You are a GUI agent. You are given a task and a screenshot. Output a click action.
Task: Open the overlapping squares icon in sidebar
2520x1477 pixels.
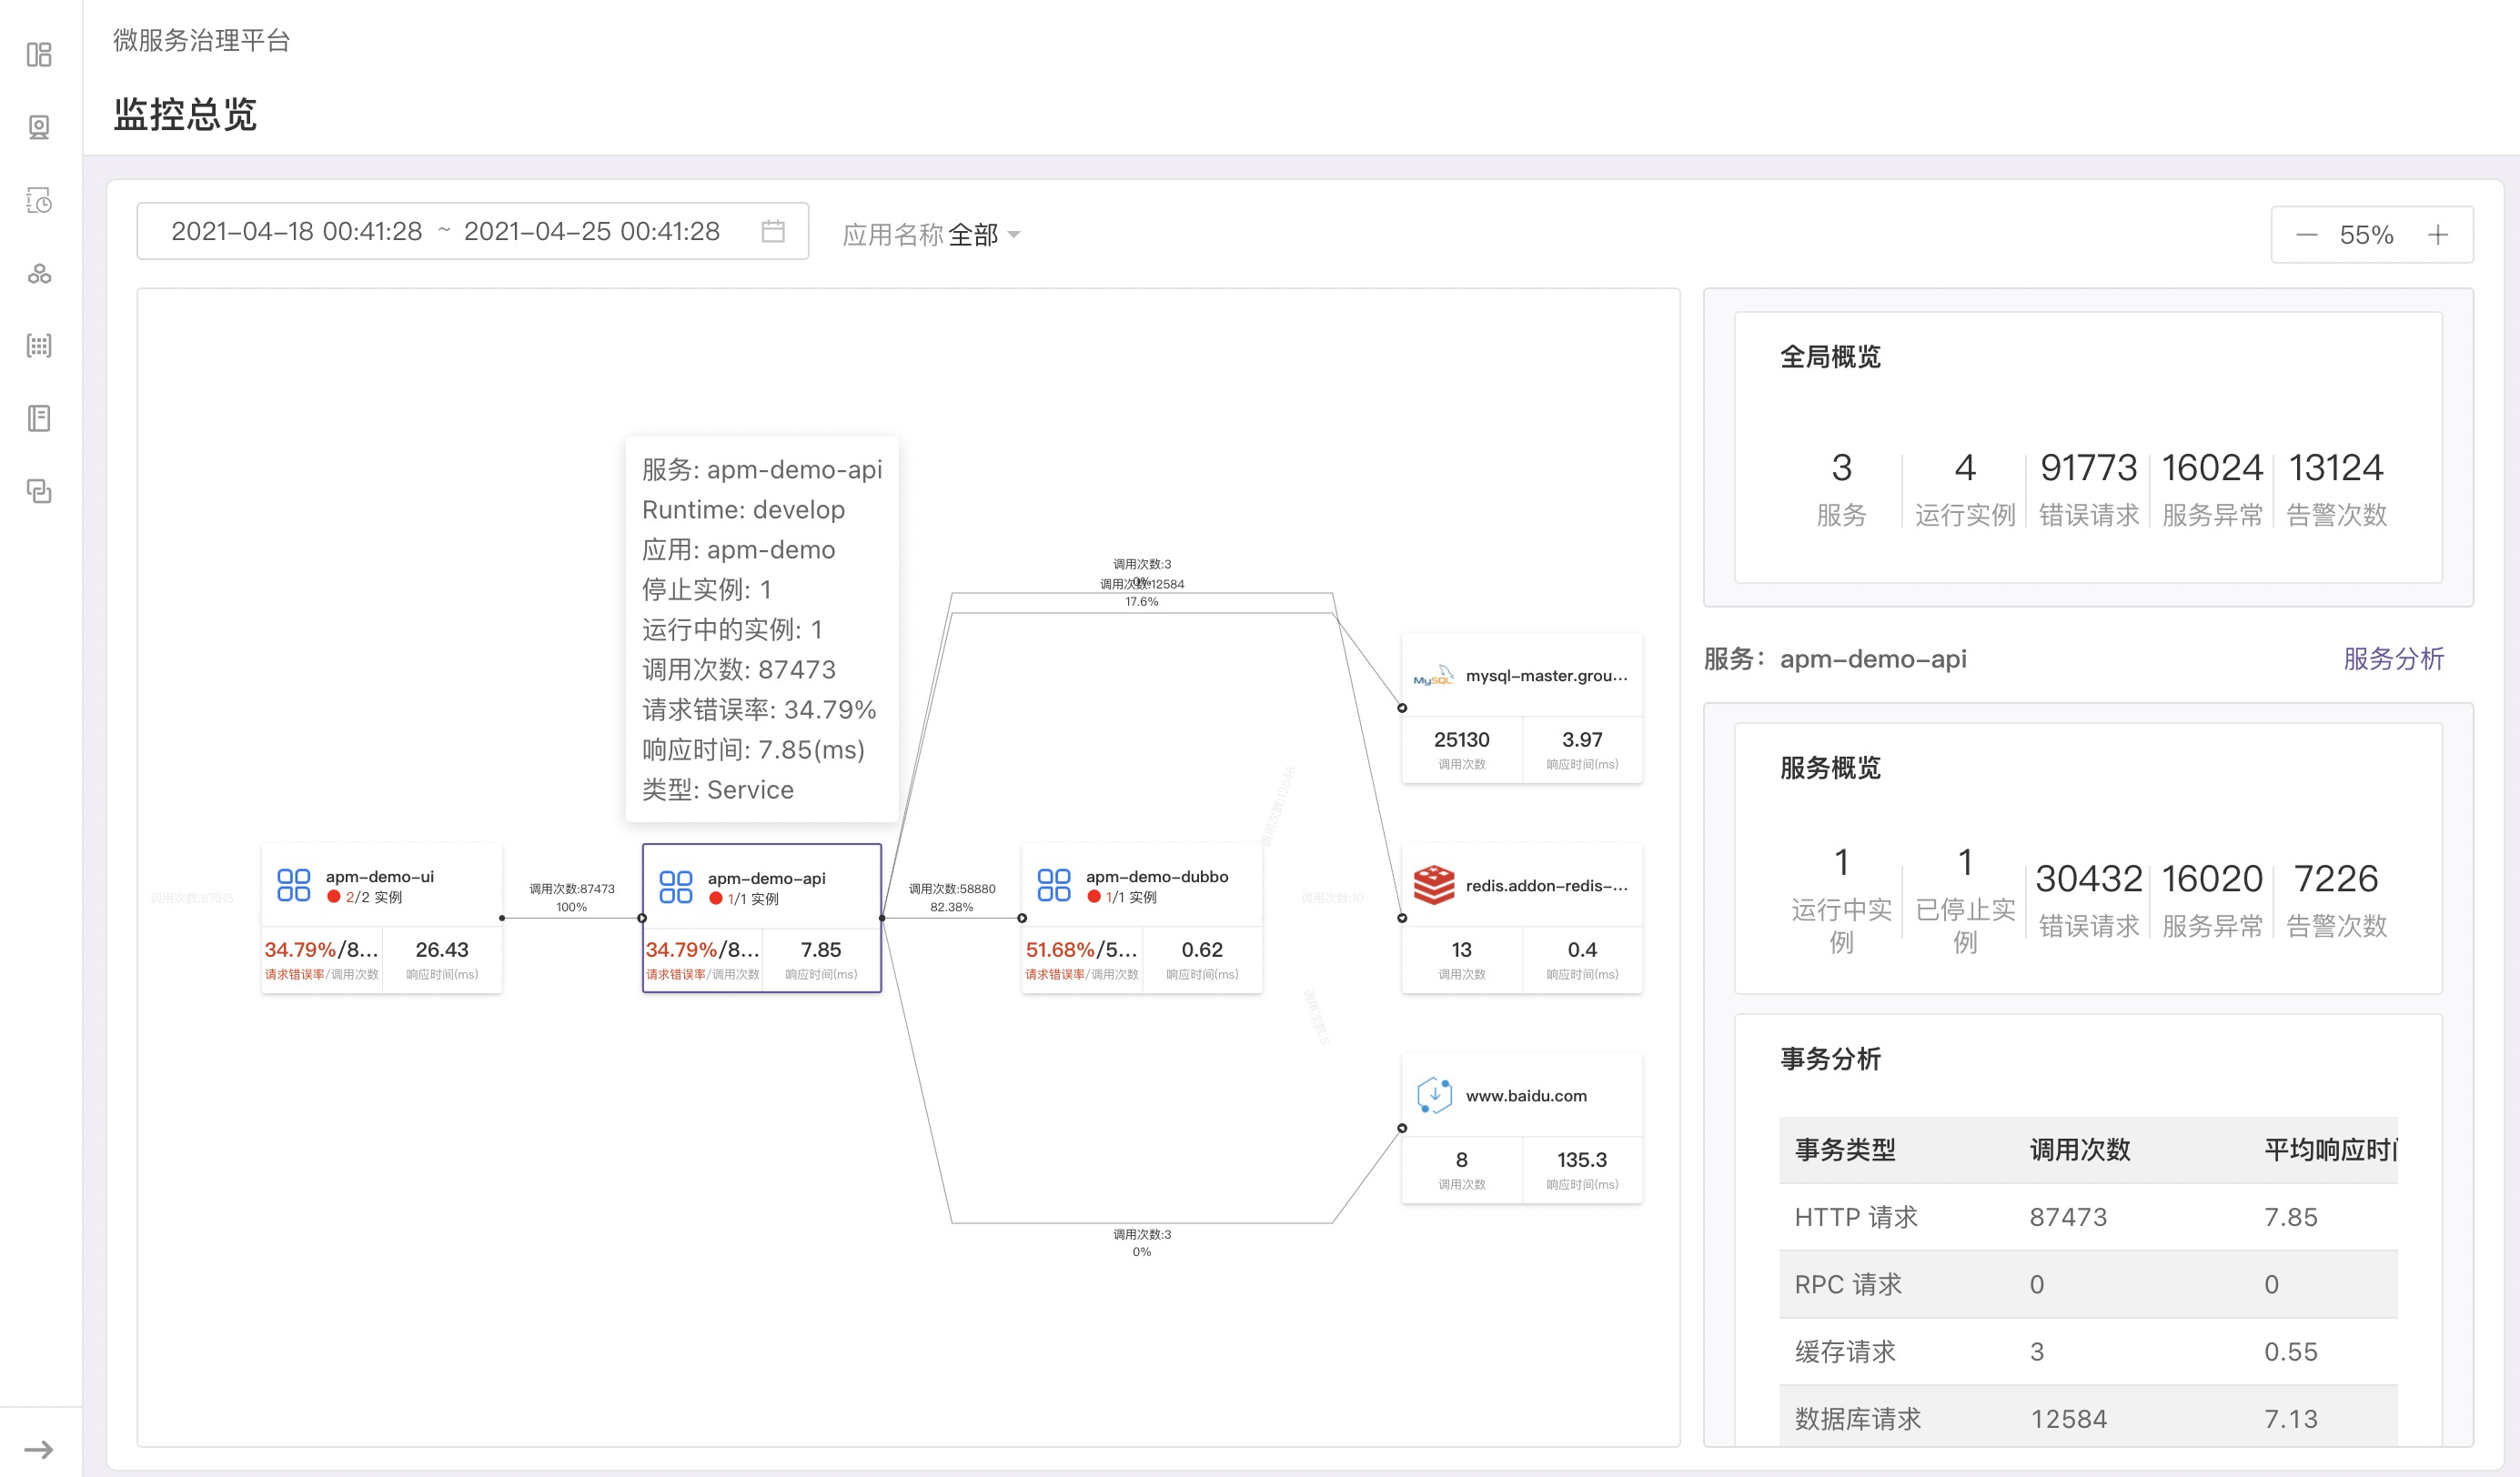pyautogui.click(x=39, y=491)
